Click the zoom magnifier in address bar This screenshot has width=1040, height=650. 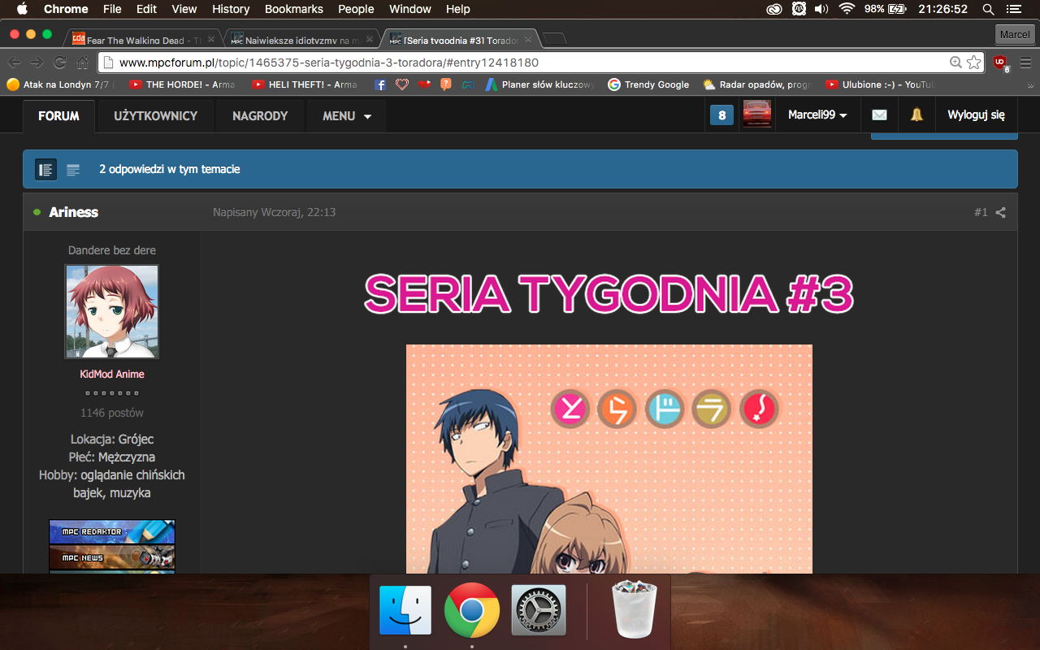956,63
